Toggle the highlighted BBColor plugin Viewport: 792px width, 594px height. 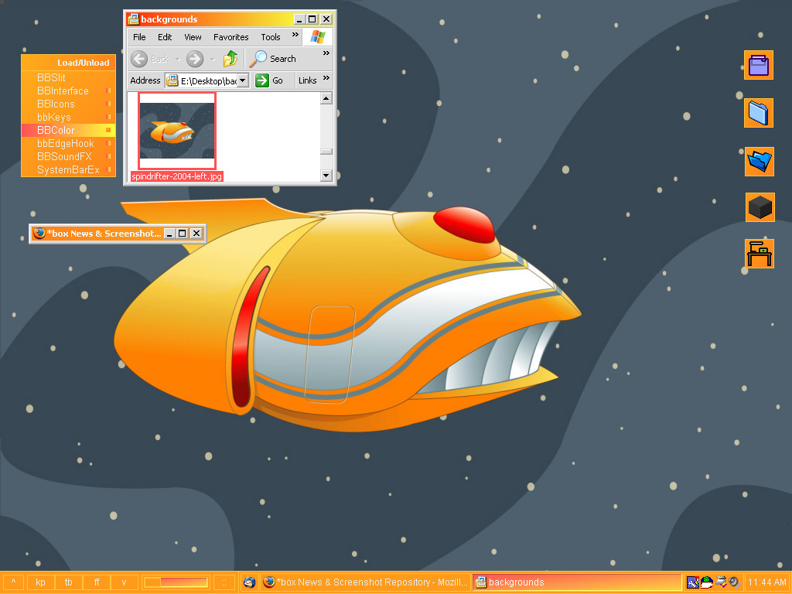(69, 130)
